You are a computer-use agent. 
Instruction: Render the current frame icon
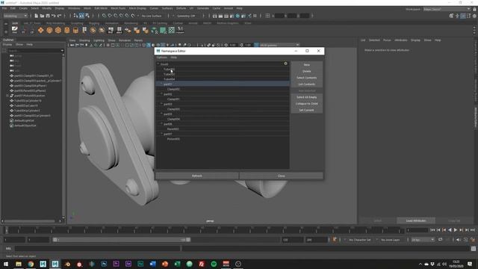click(x=220, y=16)
